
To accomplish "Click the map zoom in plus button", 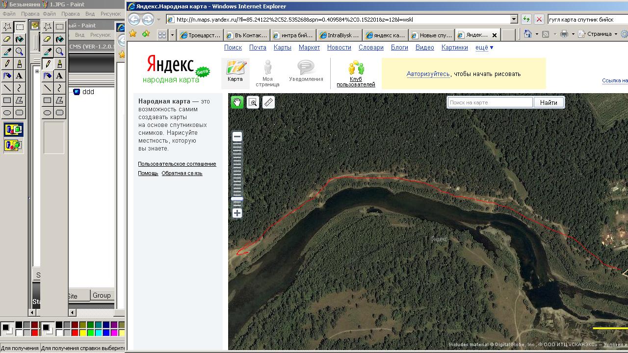I will tap(237, 213).
